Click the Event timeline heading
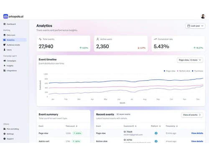209x156 pixels. 48,59
